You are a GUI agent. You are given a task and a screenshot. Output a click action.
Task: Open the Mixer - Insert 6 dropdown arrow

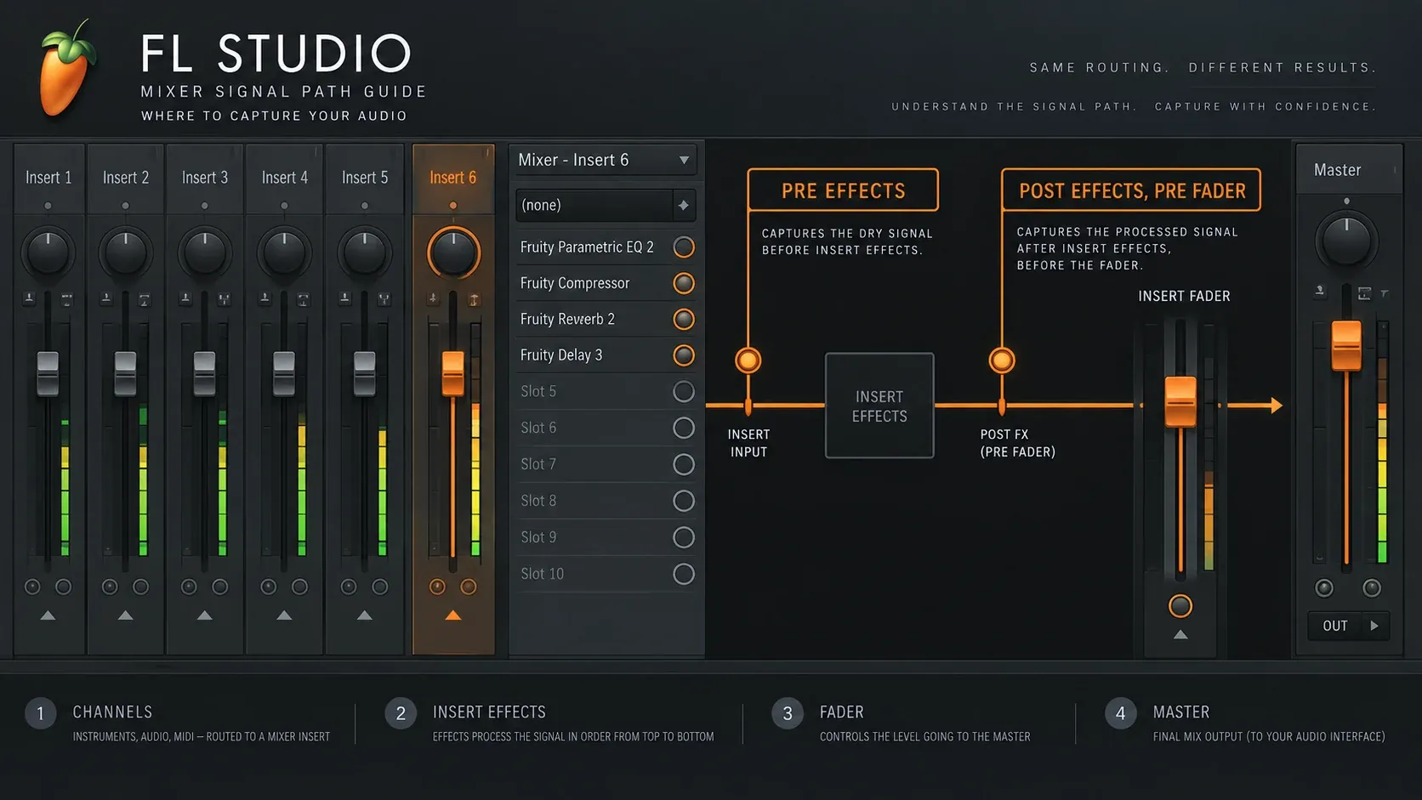pyautogui.click(x=684, y=160)
